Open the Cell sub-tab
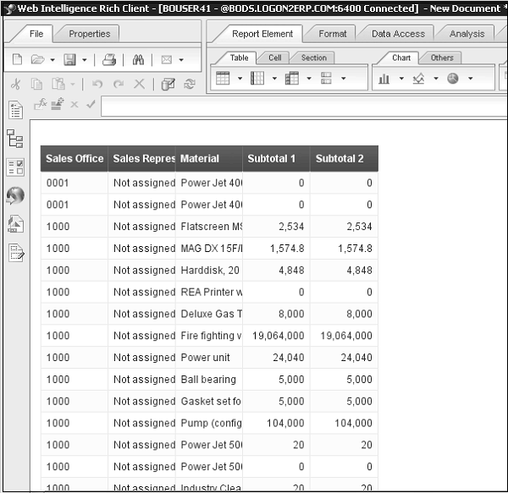Viewport: 508px width, 493px height. [x=275, y=58]
